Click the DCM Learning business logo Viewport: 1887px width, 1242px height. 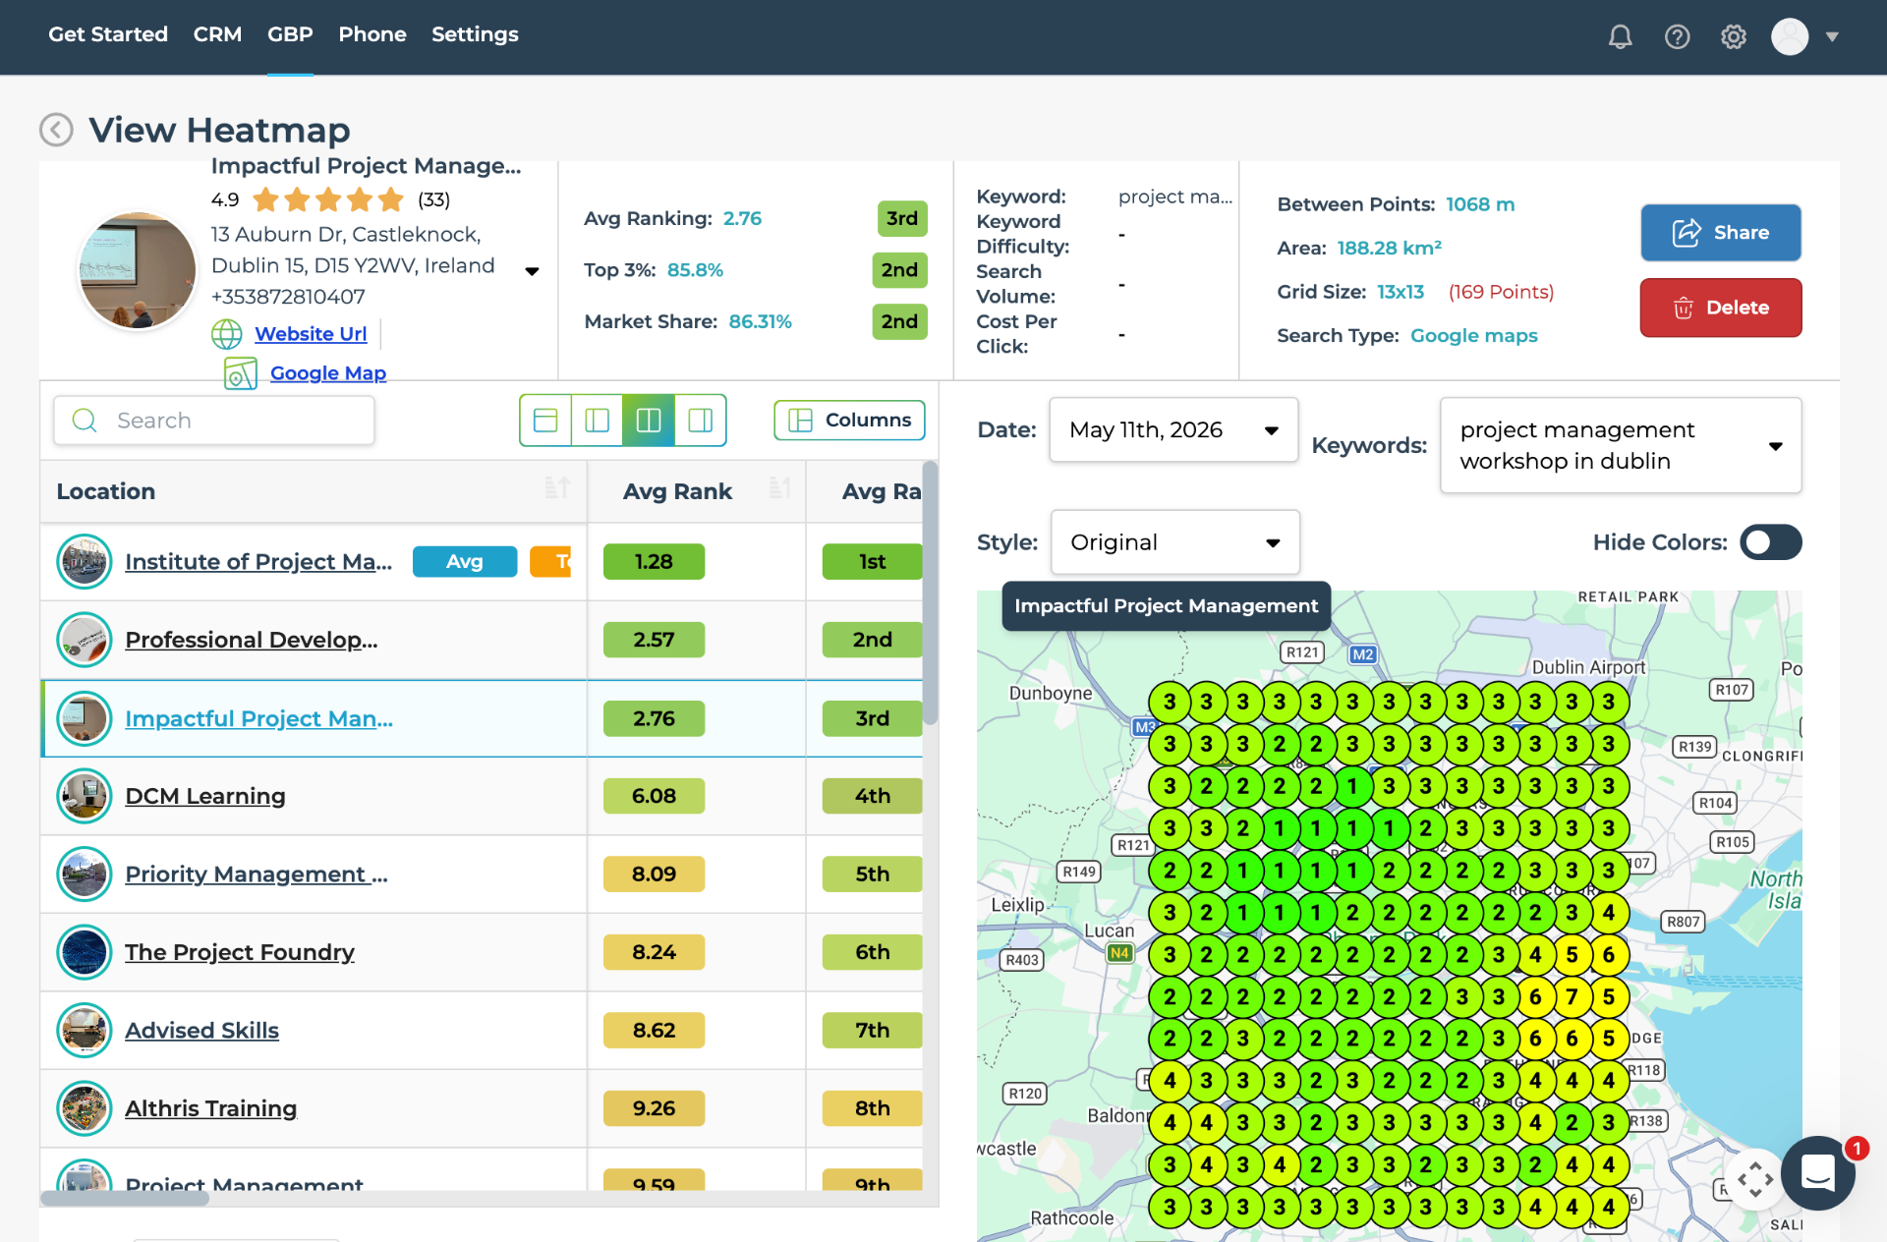[x=85, y=796]
